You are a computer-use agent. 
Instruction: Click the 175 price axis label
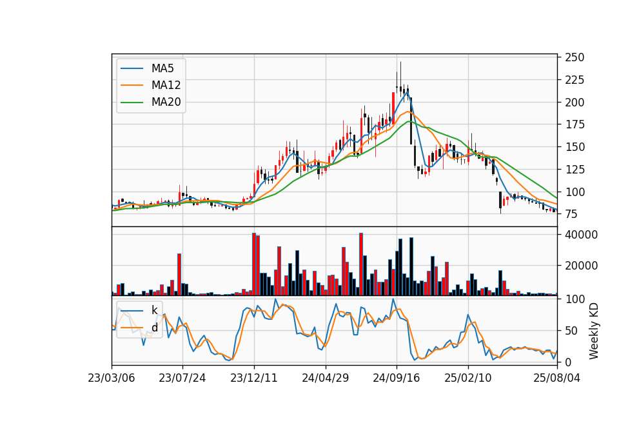[x=575, y=124]
